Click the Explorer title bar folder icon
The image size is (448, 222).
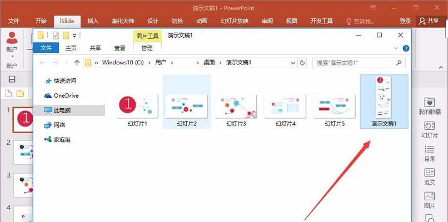tap(41, 35)
